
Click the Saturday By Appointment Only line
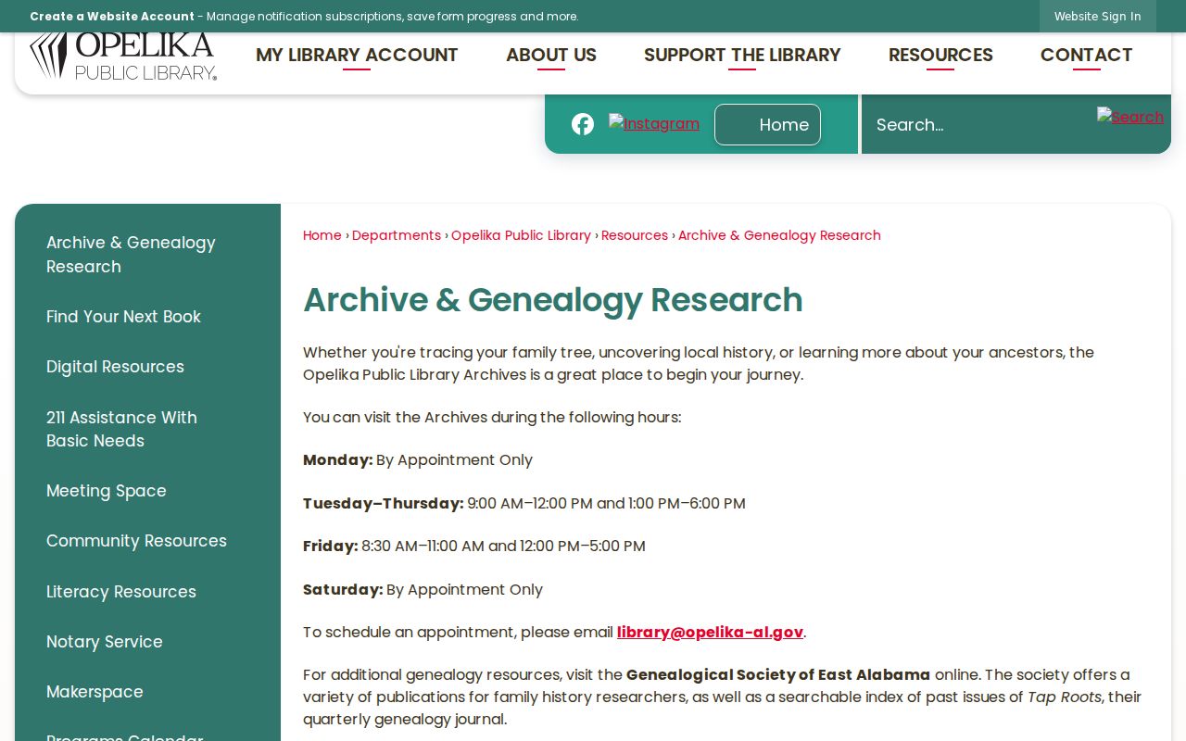pos(423,590)
